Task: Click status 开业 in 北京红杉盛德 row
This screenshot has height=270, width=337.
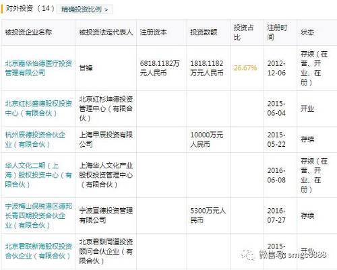Action: pos(307,108)
